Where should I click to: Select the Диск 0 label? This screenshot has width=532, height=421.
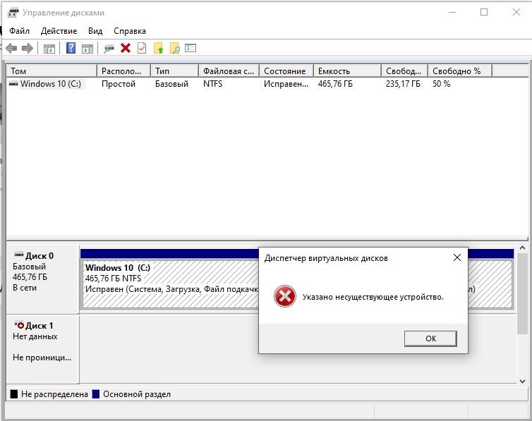pyautogui.click(x=40, y=255)
